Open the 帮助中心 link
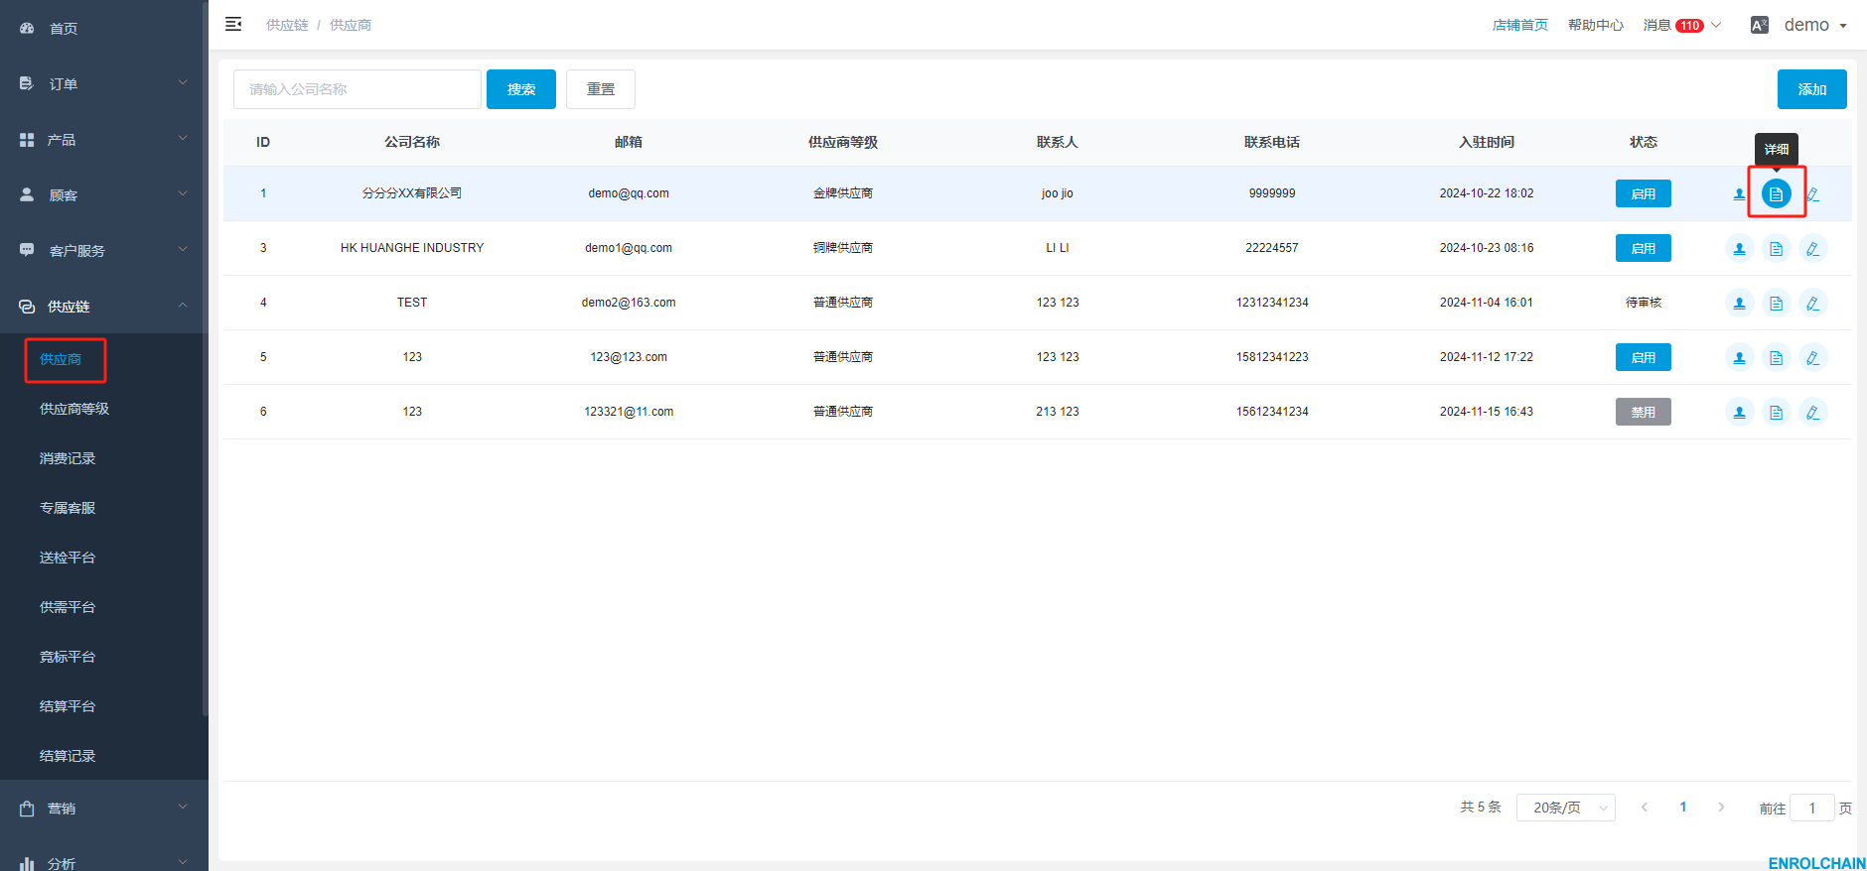The image size is (1867, 871). tap(1596, 25)
